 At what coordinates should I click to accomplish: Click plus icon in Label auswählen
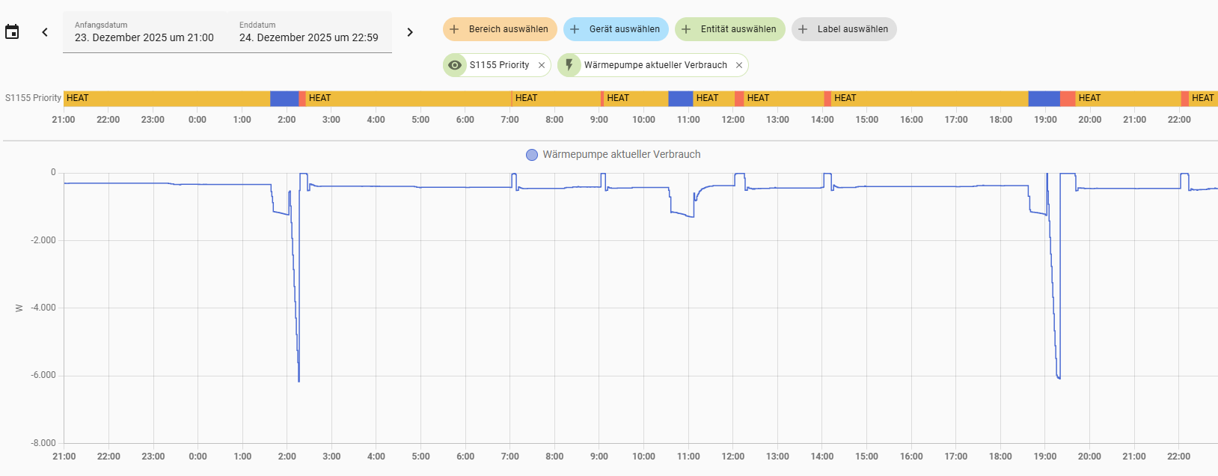803,29
